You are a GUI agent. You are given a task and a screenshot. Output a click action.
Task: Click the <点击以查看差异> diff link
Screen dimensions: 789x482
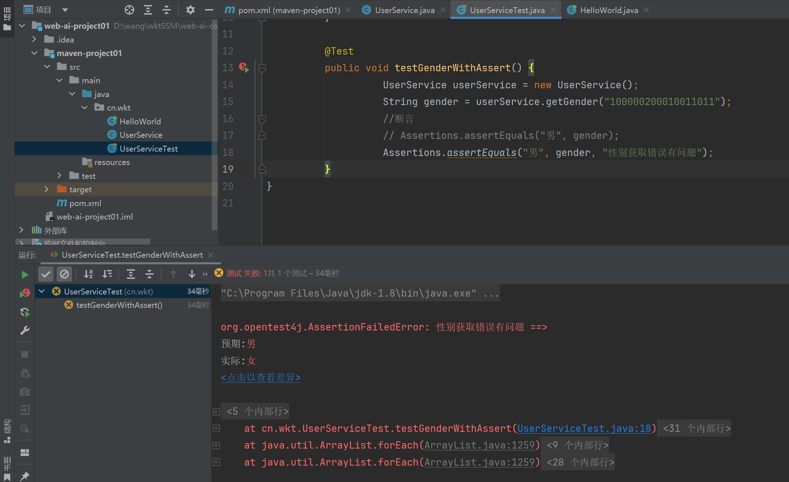(260, 378)
